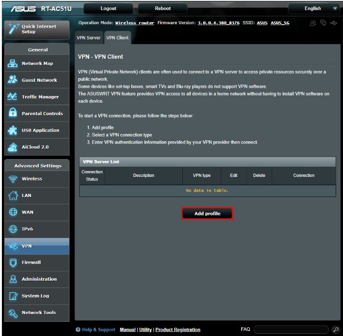Open firmware version 3.0.0.4.380_8376 link
Image resolution: width=343 pixels, height=336 pixels.
tap(219, 23)
